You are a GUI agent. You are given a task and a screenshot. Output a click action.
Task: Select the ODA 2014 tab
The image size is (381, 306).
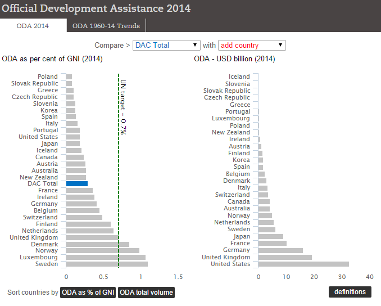click(32, 26)
